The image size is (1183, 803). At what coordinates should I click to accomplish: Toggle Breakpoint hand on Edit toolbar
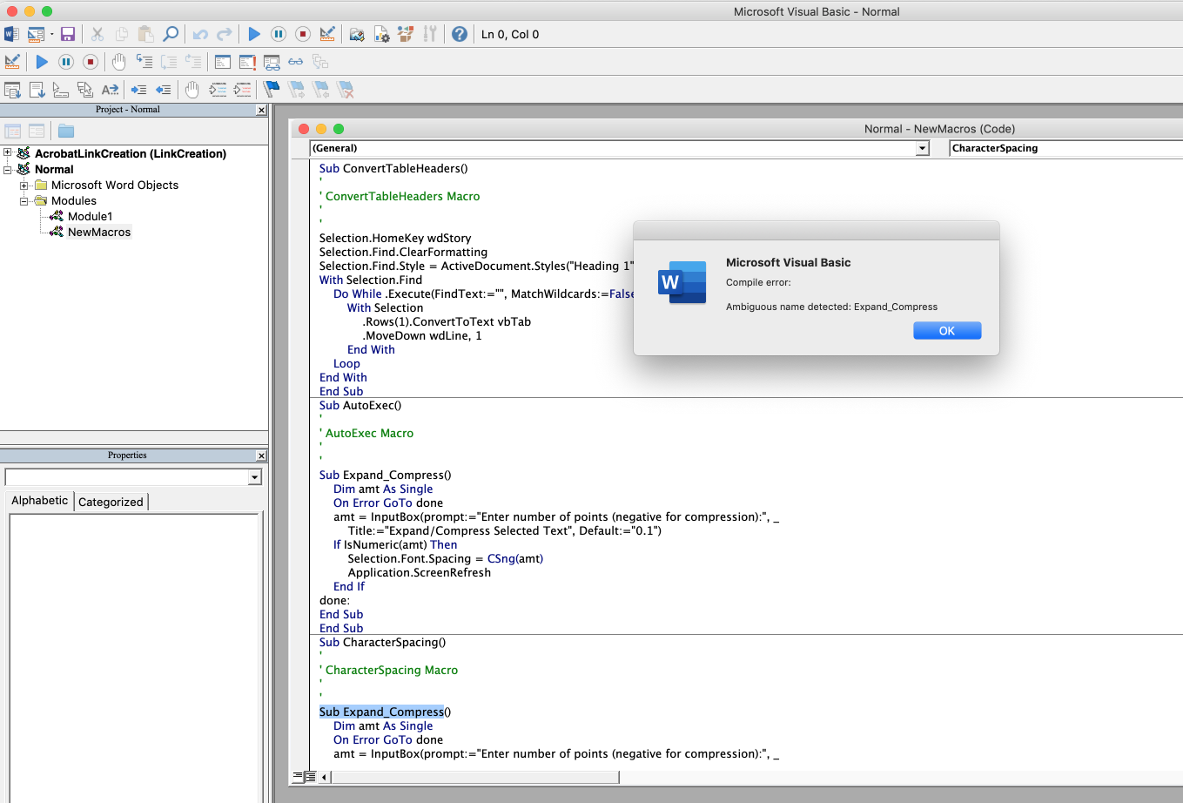coord(192,90)
